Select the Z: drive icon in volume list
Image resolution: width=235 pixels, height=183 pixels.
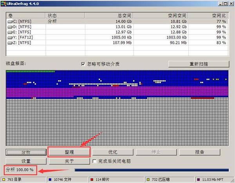click(10, 43)
